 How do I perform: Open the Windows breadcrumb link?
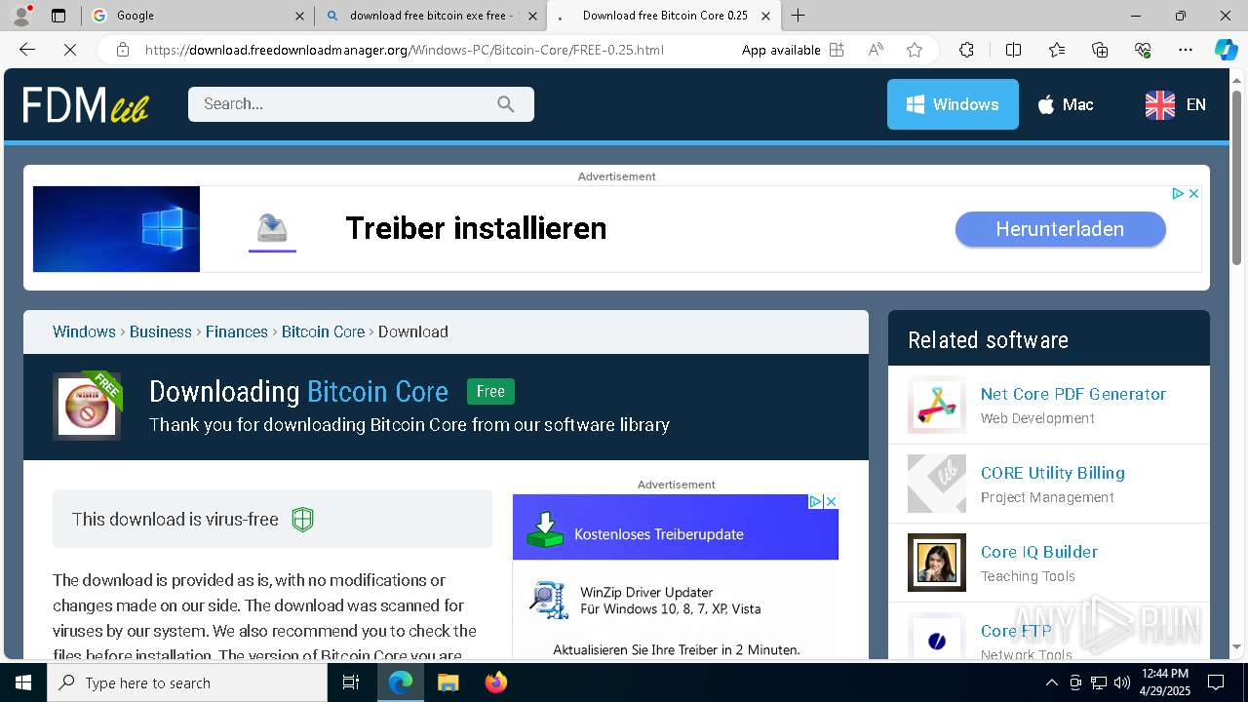[84, 331]
